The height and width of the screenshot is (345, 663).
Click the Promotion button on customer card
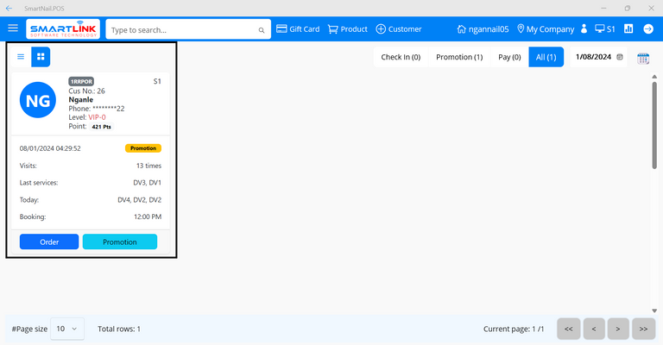tap(120, 241)
